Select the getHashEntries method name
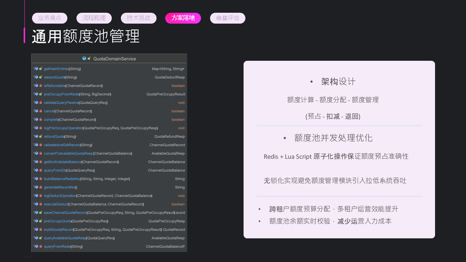Image resolution: width=466 pixels, height=262 pixels. click(56, 69)
